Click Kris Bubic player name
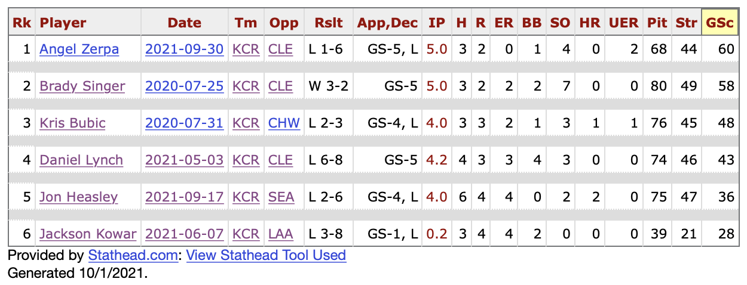This screenshot has height=285, width=747. [72, 123]
